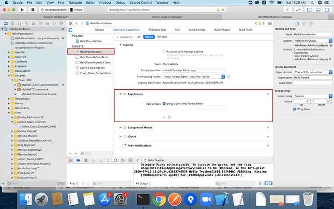The height and width of the screenshot is (209, 334).
Task: Show only the variables view pane
Action: click(x=266, y=183)
